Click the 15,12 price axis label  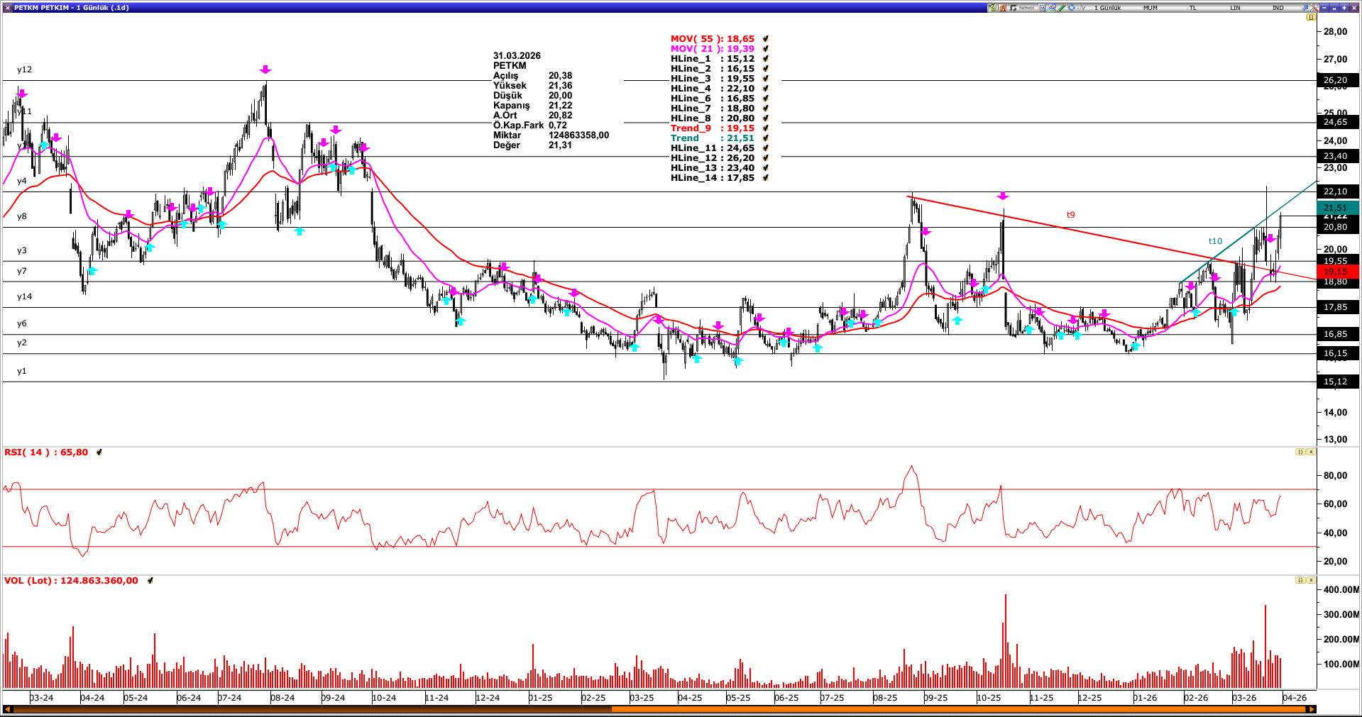(x=1338, y=382)
